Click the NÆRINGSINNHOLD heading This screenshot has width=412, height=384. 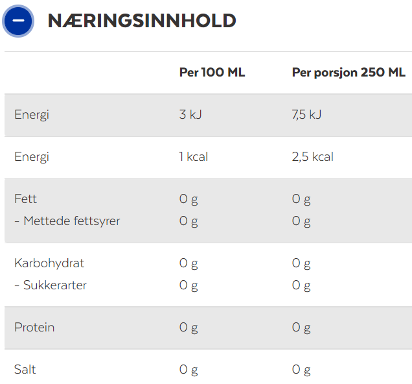pyautogui.click(x=142, y=21)
